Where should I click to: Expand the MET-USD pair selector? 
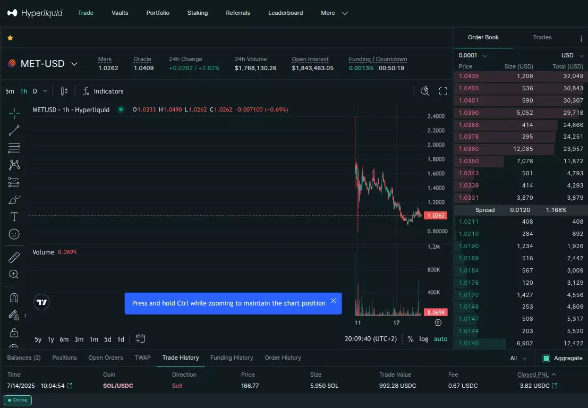point(74,64)
